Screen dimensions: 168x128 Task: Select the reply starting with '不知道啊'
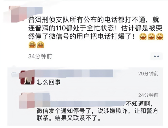pyautogui.click(x=97, y=111)
